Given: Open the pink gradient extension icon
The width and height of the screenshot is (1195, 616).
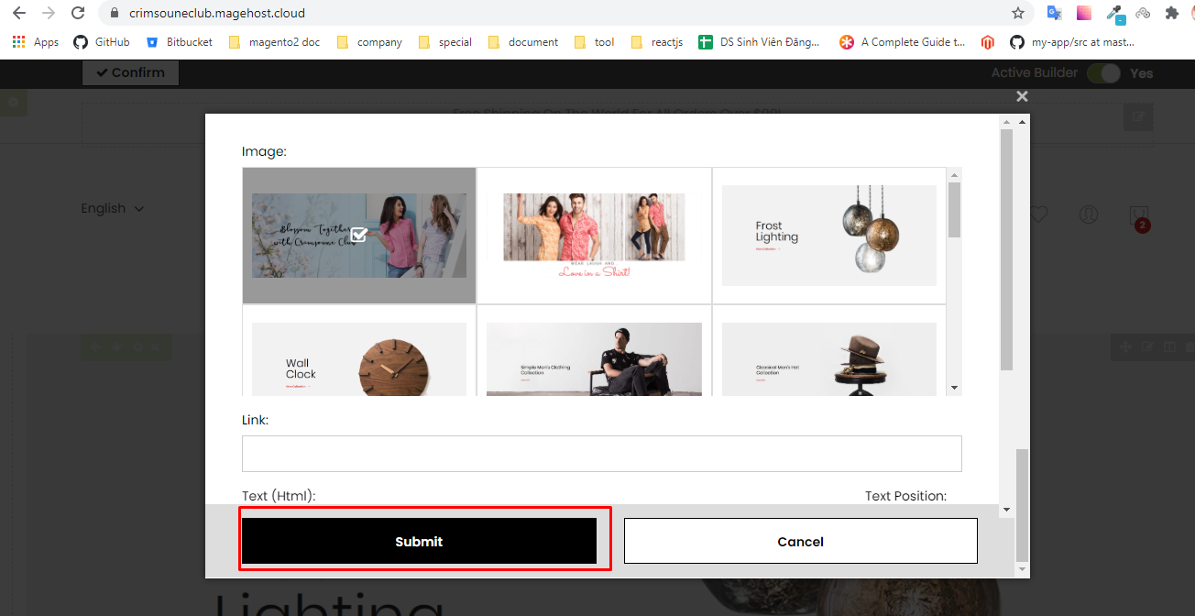Looking at the screenshot, I should [1084, 14].
